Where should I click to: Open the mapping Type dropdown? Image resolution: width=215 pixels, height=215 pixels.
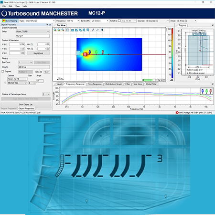(54, 21)
